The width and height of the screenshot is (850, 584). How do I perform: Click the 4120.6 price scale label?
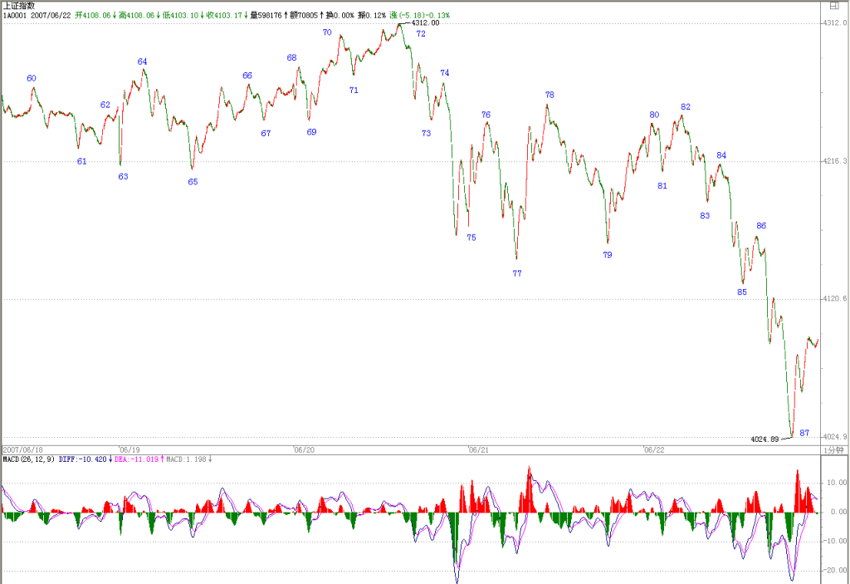[x=835, y=298]
